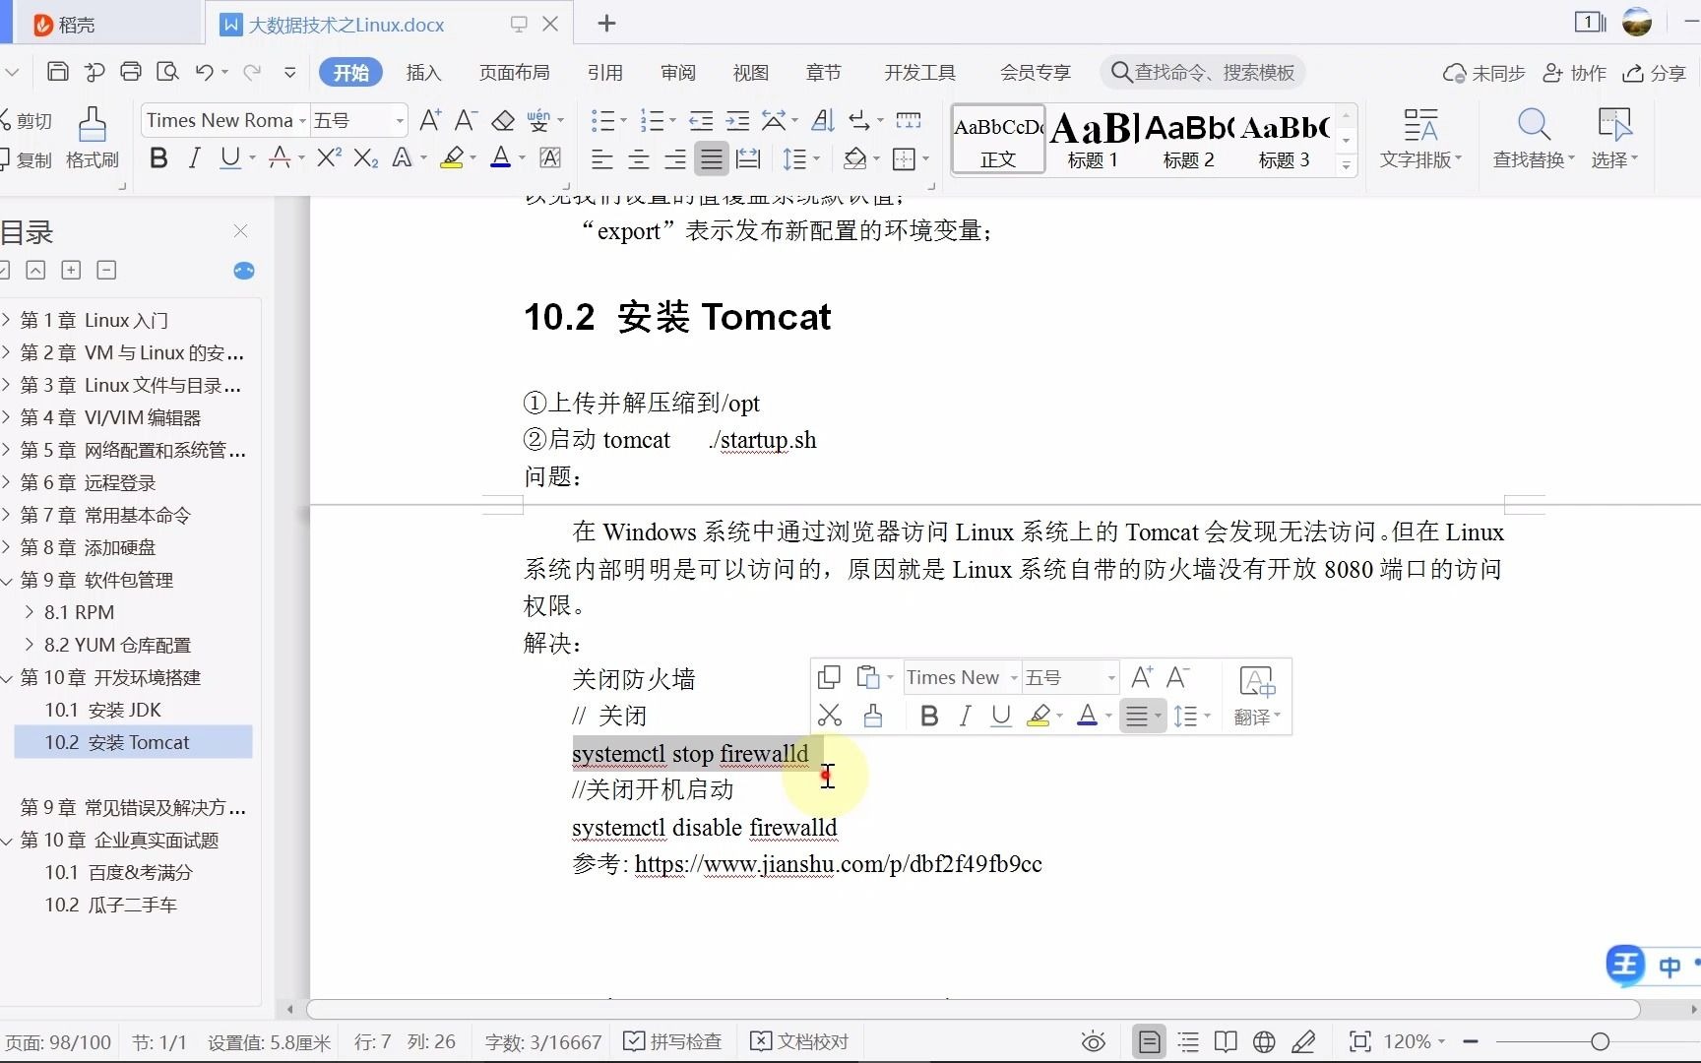Switch to the 插入 ribbon tab
The image size is (1701, 1063).
coord(422,72)
